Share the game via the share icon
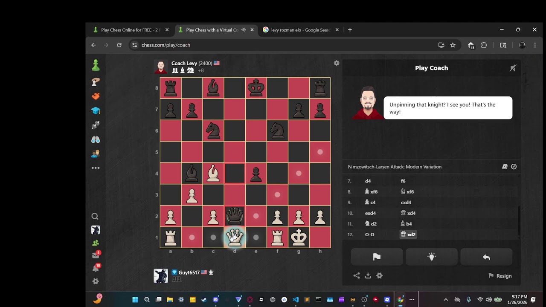Viewport: 546px width, 307px height. click(x=357, y=275)
